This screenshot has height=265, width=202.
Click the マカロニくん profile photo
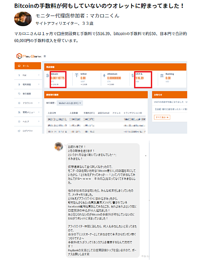[x=23, y=19]
